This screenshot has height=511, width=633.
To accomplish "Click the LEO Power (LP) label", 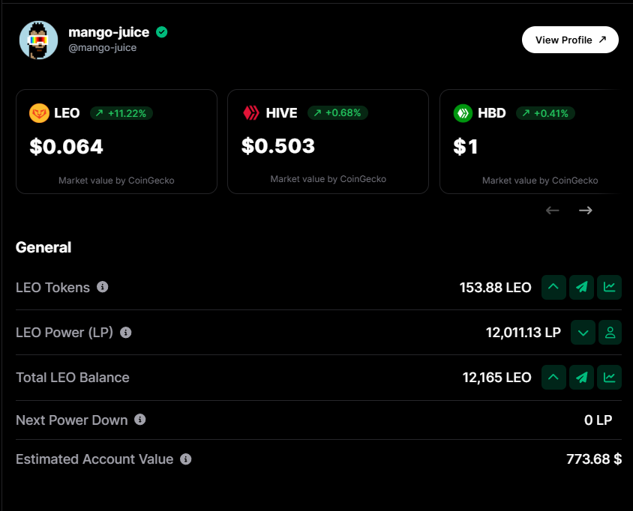I will click(x=64, y=333).
